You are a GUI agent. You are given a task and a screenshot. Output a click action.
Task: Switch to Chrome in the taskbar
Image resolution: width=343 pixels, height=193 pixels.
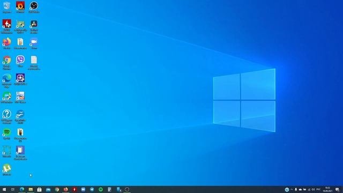pos(57,189)
